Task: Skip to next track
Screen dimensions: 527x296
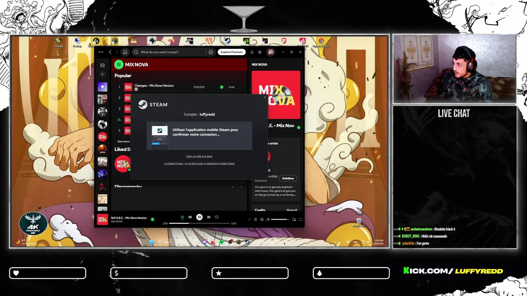Action: pos(209,217)
